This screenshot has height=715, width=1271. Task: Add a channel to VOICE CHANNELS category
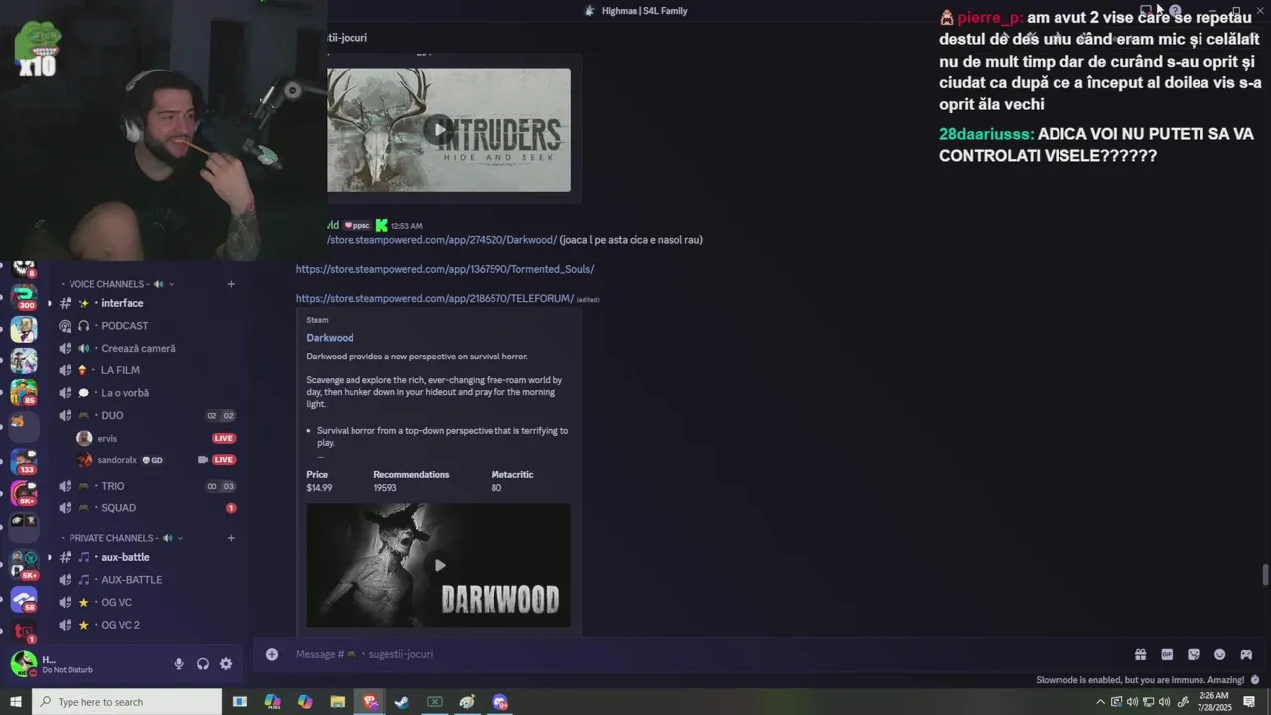231,284
